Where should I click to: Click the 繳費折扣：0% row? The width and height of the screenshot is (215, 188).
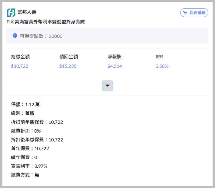(26, 131)
